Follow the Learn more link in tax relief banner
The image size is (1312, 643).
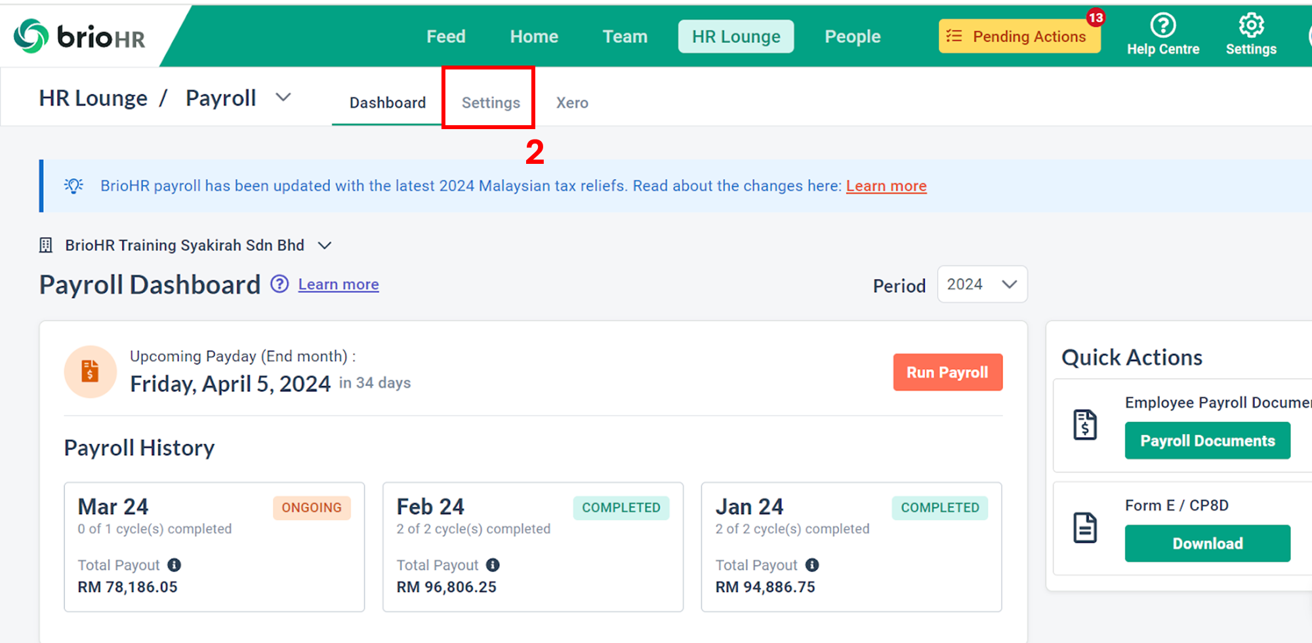tap(886, 186)
